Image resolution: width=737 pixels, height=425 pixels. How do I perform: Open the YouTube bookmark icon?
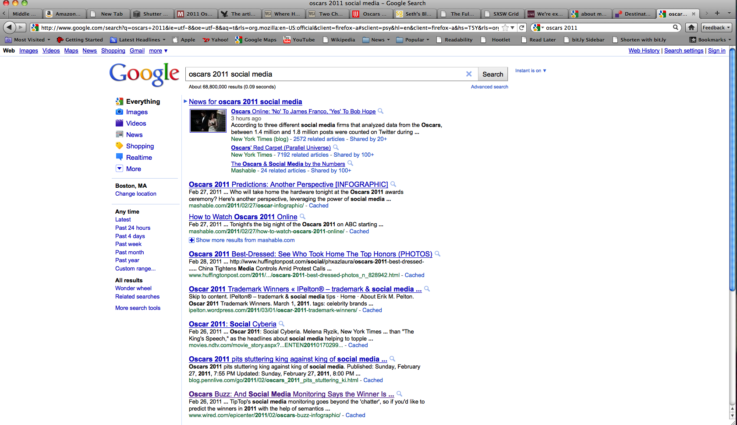[287, 39]
